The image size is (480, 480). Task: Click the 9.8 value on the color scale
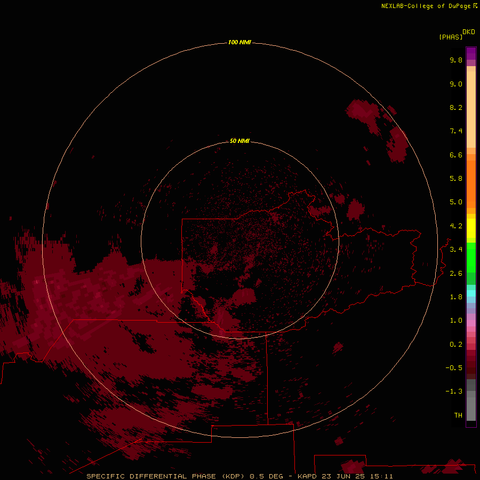click(x=456, y=60)
